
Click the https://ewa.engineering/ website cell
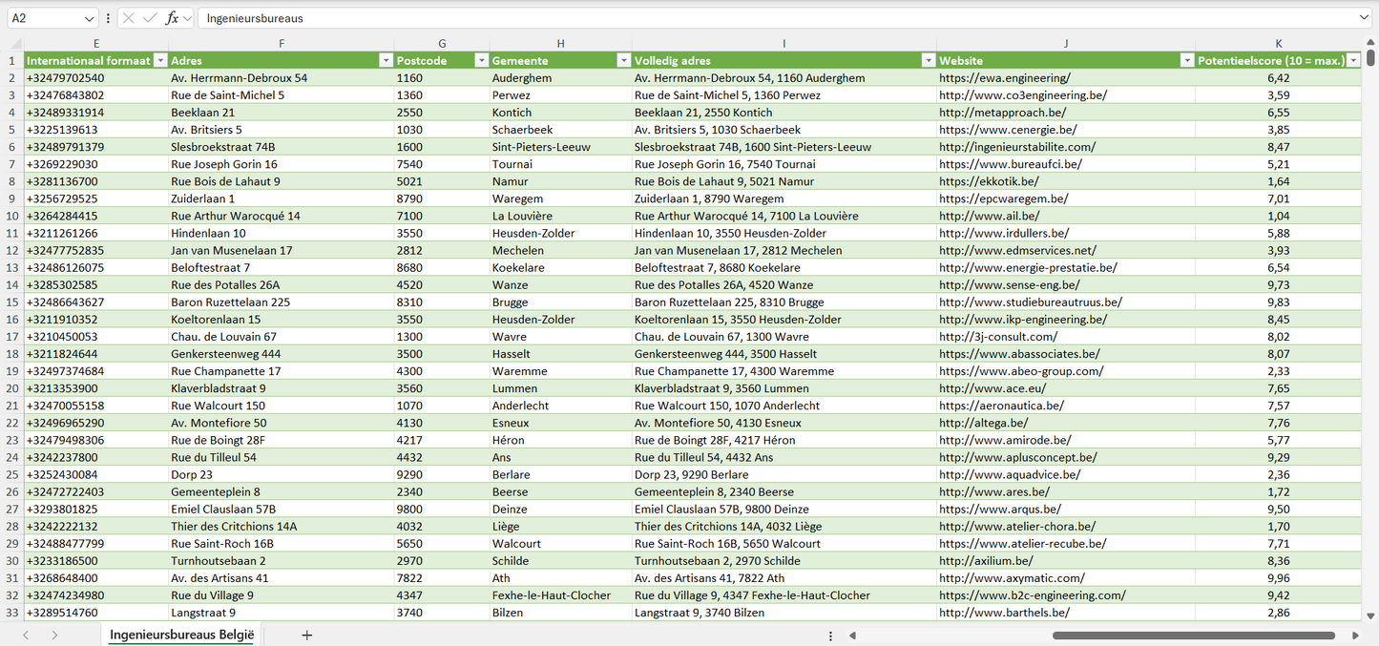[x=1004, y=78]
